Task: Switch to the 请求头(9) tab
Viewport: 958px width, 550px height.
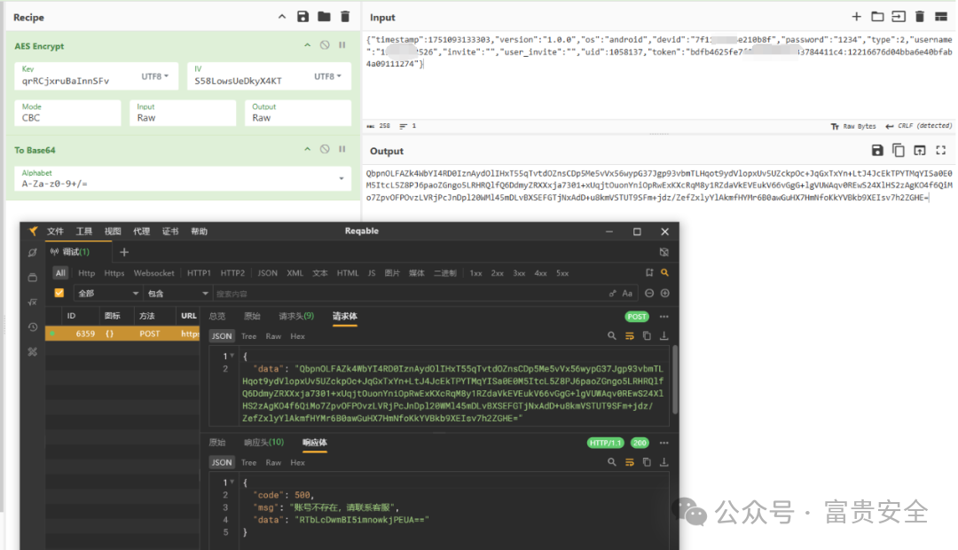Action: [x=296, y=316]
